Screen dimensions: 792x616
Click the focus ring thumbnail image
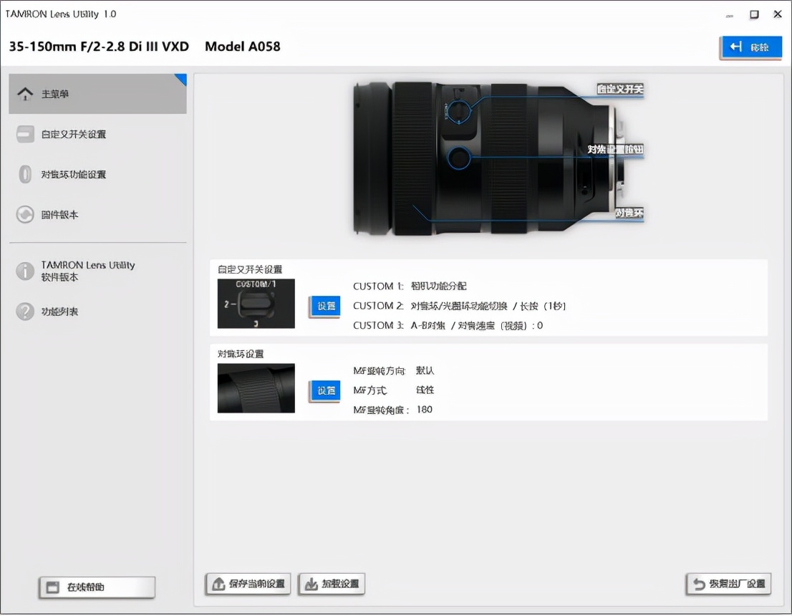tap(256, 388)
